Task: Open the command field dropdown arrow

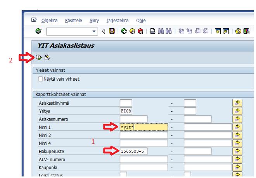Action: click(94, 31)
